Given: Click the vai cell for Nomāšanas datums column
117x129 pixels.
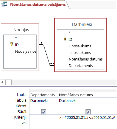Looking at the screenshot, I should (x=87, y=123).
